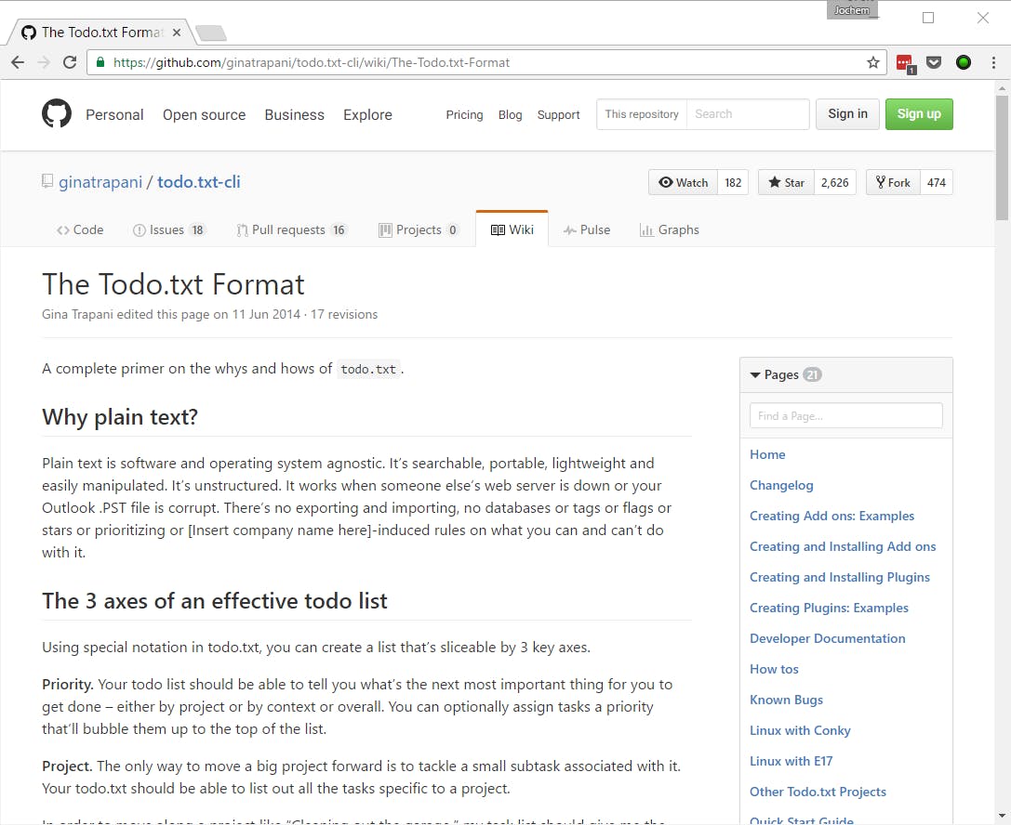Open the Graphs tab
Image resolution: width=1011 pixels, height=825 pixels.
[x=670, y=229]
